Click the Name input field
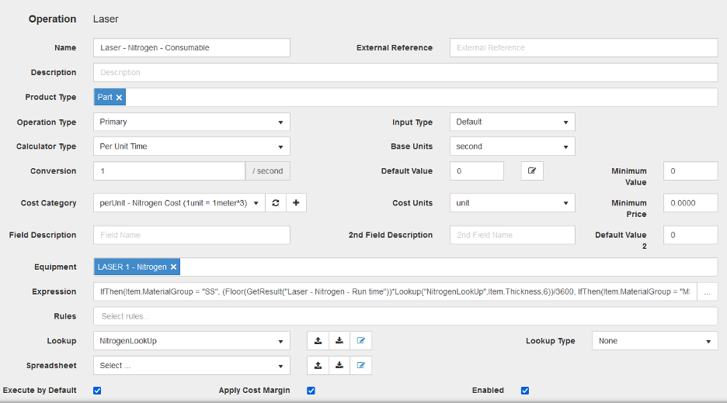This screenshot has width=727, height=403. (x=191, y=48)
